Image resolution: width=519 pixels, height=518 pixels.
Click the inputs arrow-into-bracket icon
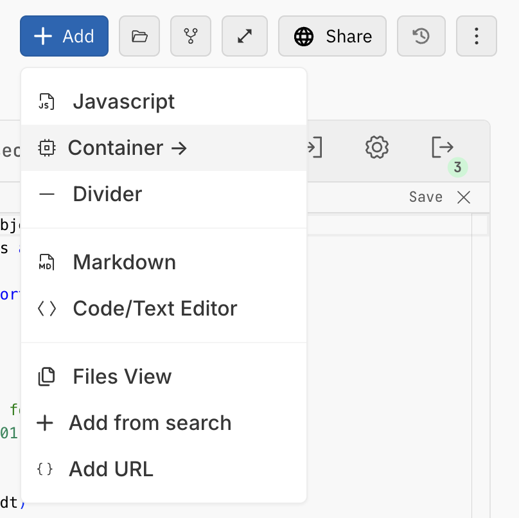point(315,147)
